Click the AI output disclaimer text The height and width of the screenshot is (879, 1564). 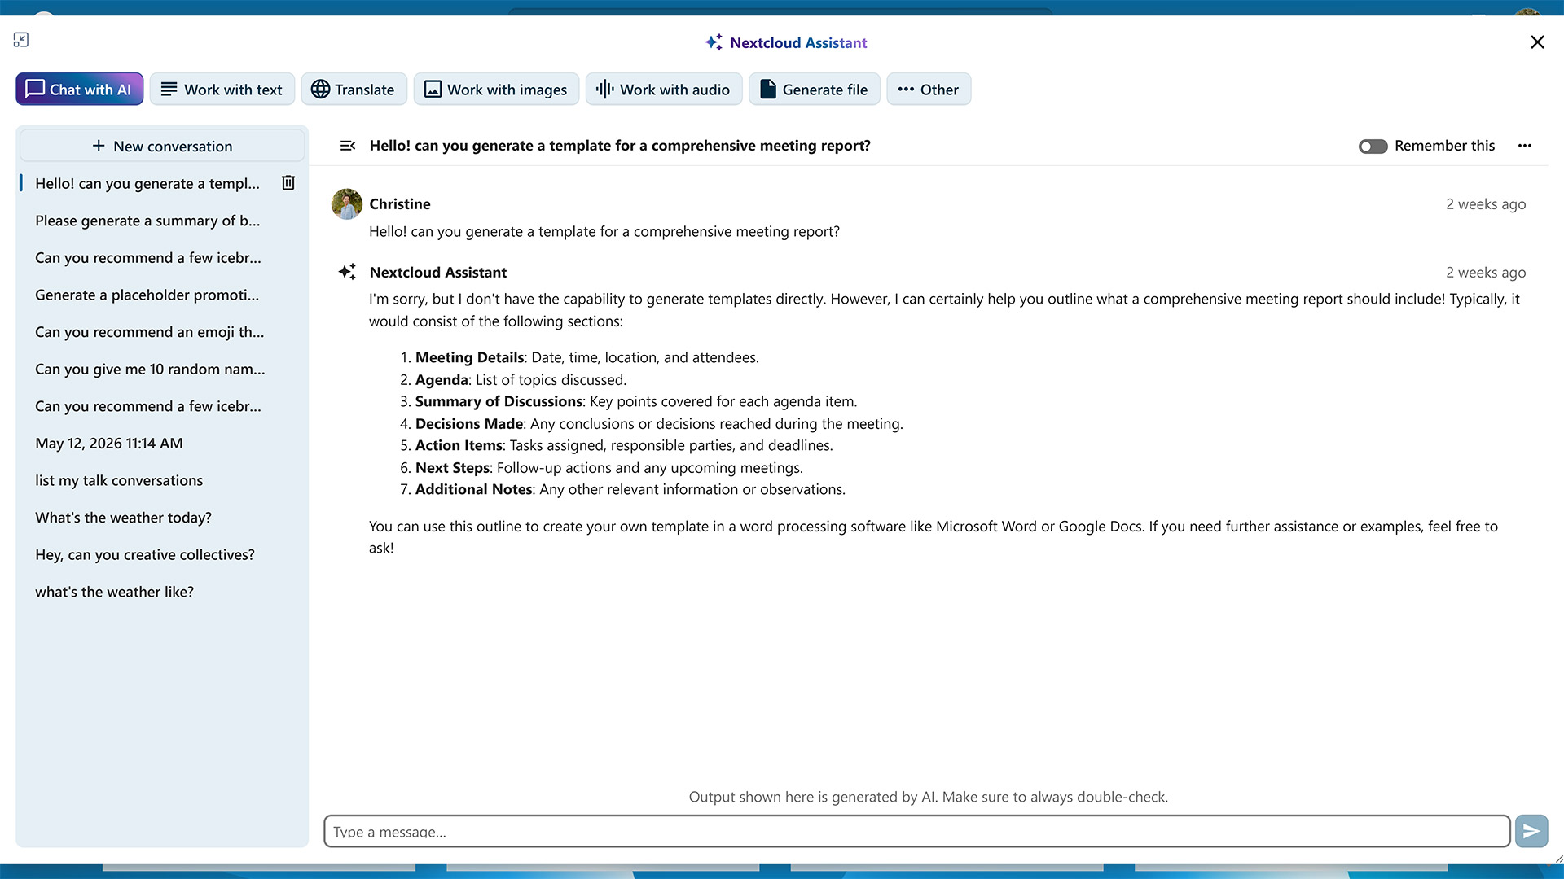coord(929,797)
